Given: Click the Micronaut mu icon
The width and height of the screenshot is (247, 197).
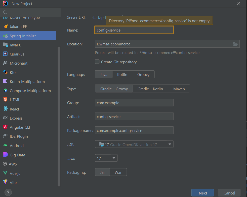Looking at the screenshot, I should [5, 63].
